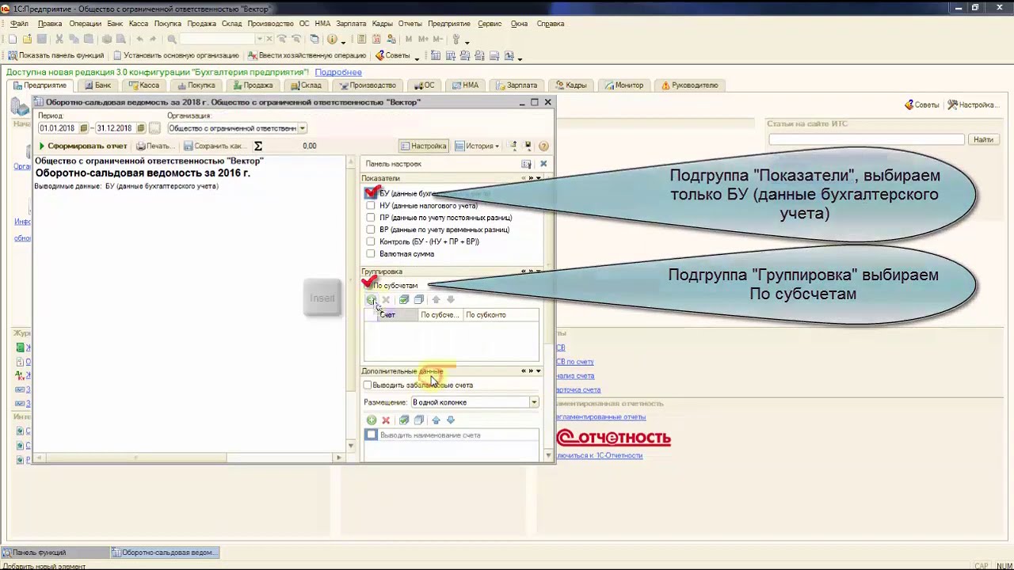Click Показать панель функций button

[56, 56]
